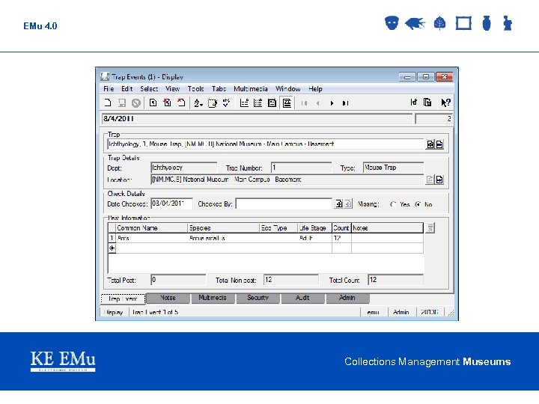The height and width of the screenshot is (404, 539).
Task: Click the Type field showing Mouse Trap
Action: (x=393, y=168)
